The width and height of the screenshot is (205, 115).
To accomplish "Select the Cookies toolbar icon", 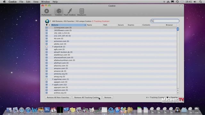I will pos(59,12).
